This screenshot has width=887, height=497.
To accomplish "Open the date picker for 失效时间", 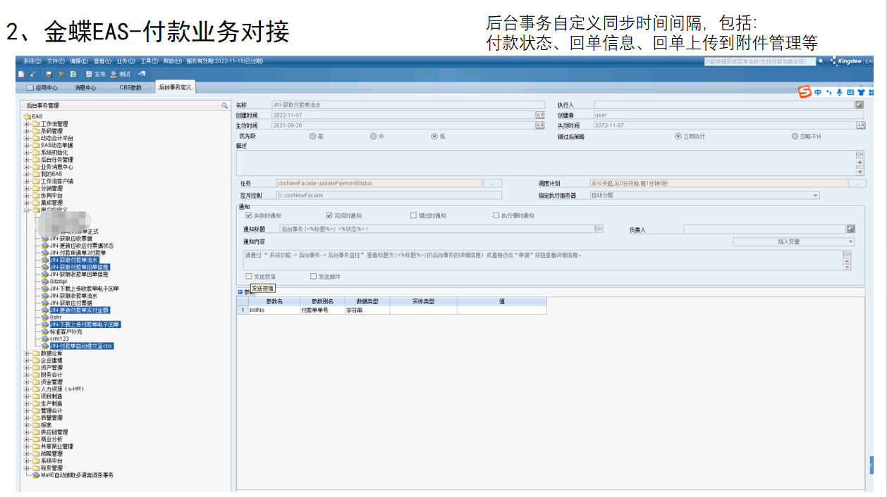I will click(x=860, y=125).
